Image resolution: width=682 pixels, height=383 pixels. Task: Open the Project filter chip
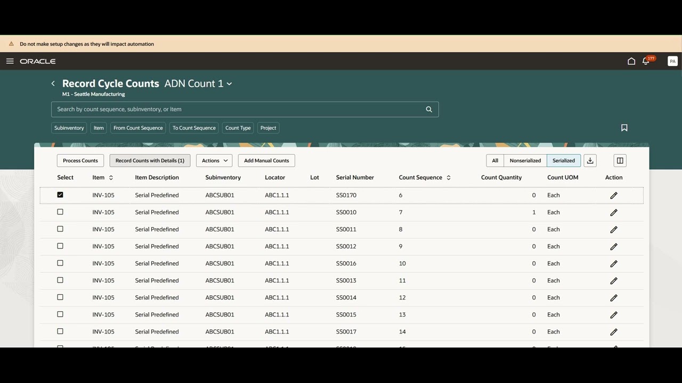[268, 128]
